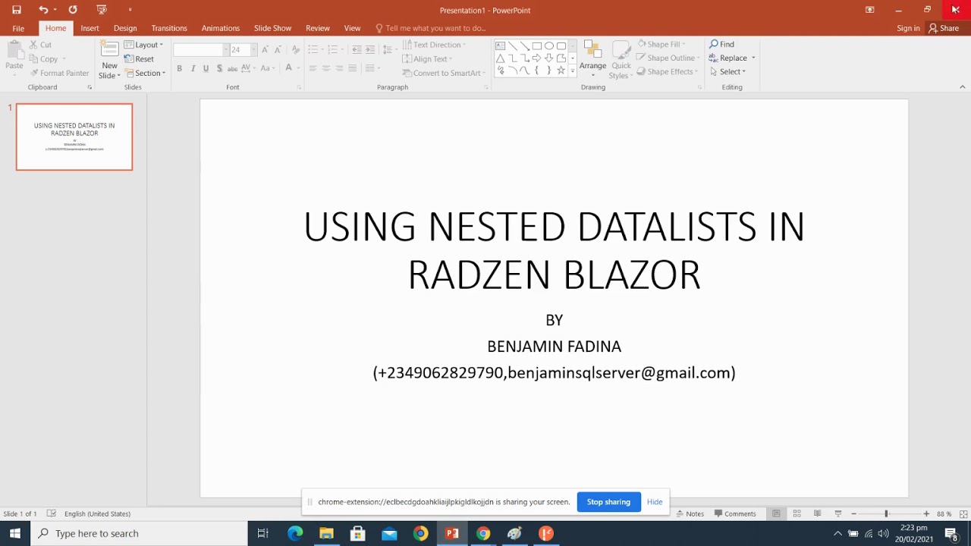Open the View tab
The width and height of the screenshot is (971, 546).
click(352, 28)
